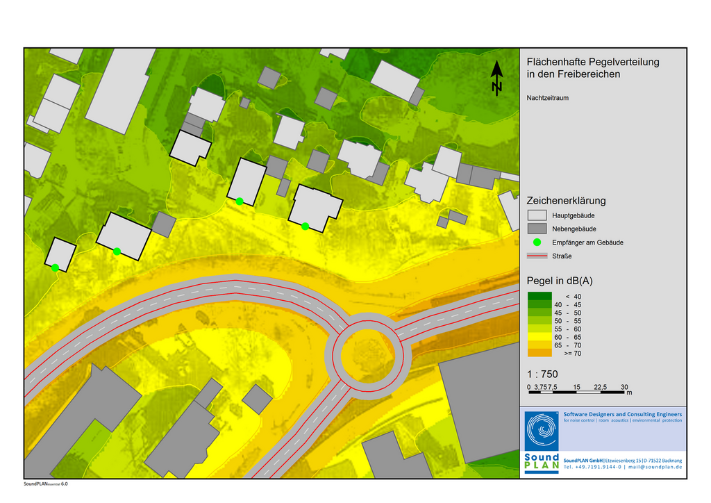Select the westernmost green receiver point on map
The width and height of the screenshot is (711, 503).
[x=55, y=267]
